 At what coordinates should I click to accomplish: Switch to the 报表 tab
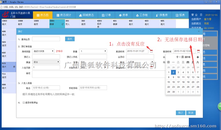[180, 15]
